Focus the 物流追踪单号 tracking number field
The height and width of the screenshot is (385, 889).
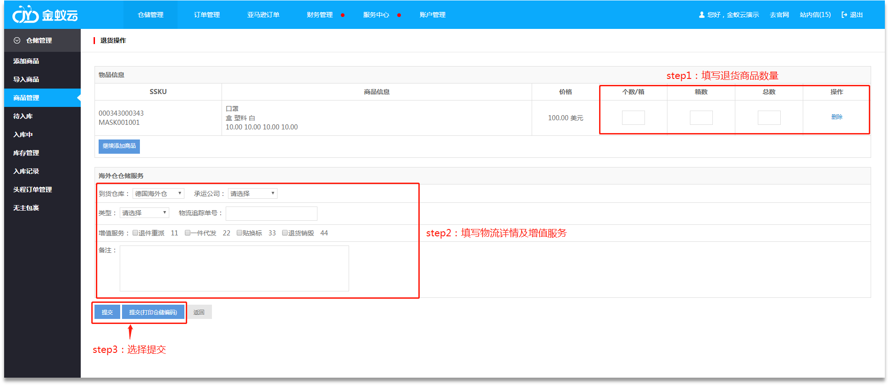[x=271, y=213]
